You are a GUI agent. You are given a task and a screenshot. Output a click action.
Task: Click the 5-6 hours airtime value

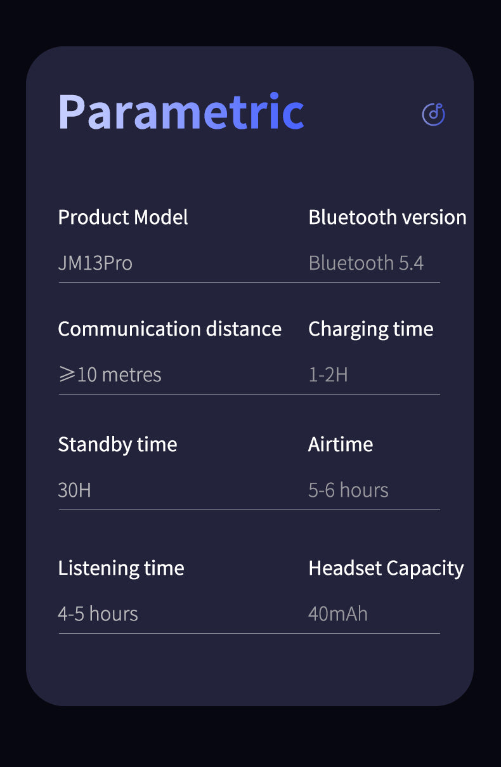coord(348,490)
